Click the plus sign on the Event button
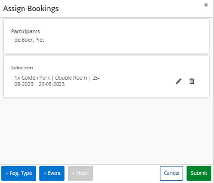214x183 pixels. 45,173
